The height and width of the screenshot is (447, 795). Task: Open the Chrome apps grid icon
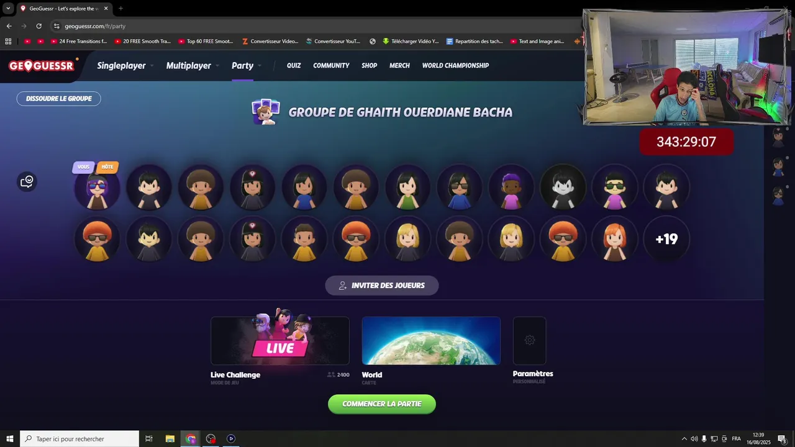pos(8,42)
